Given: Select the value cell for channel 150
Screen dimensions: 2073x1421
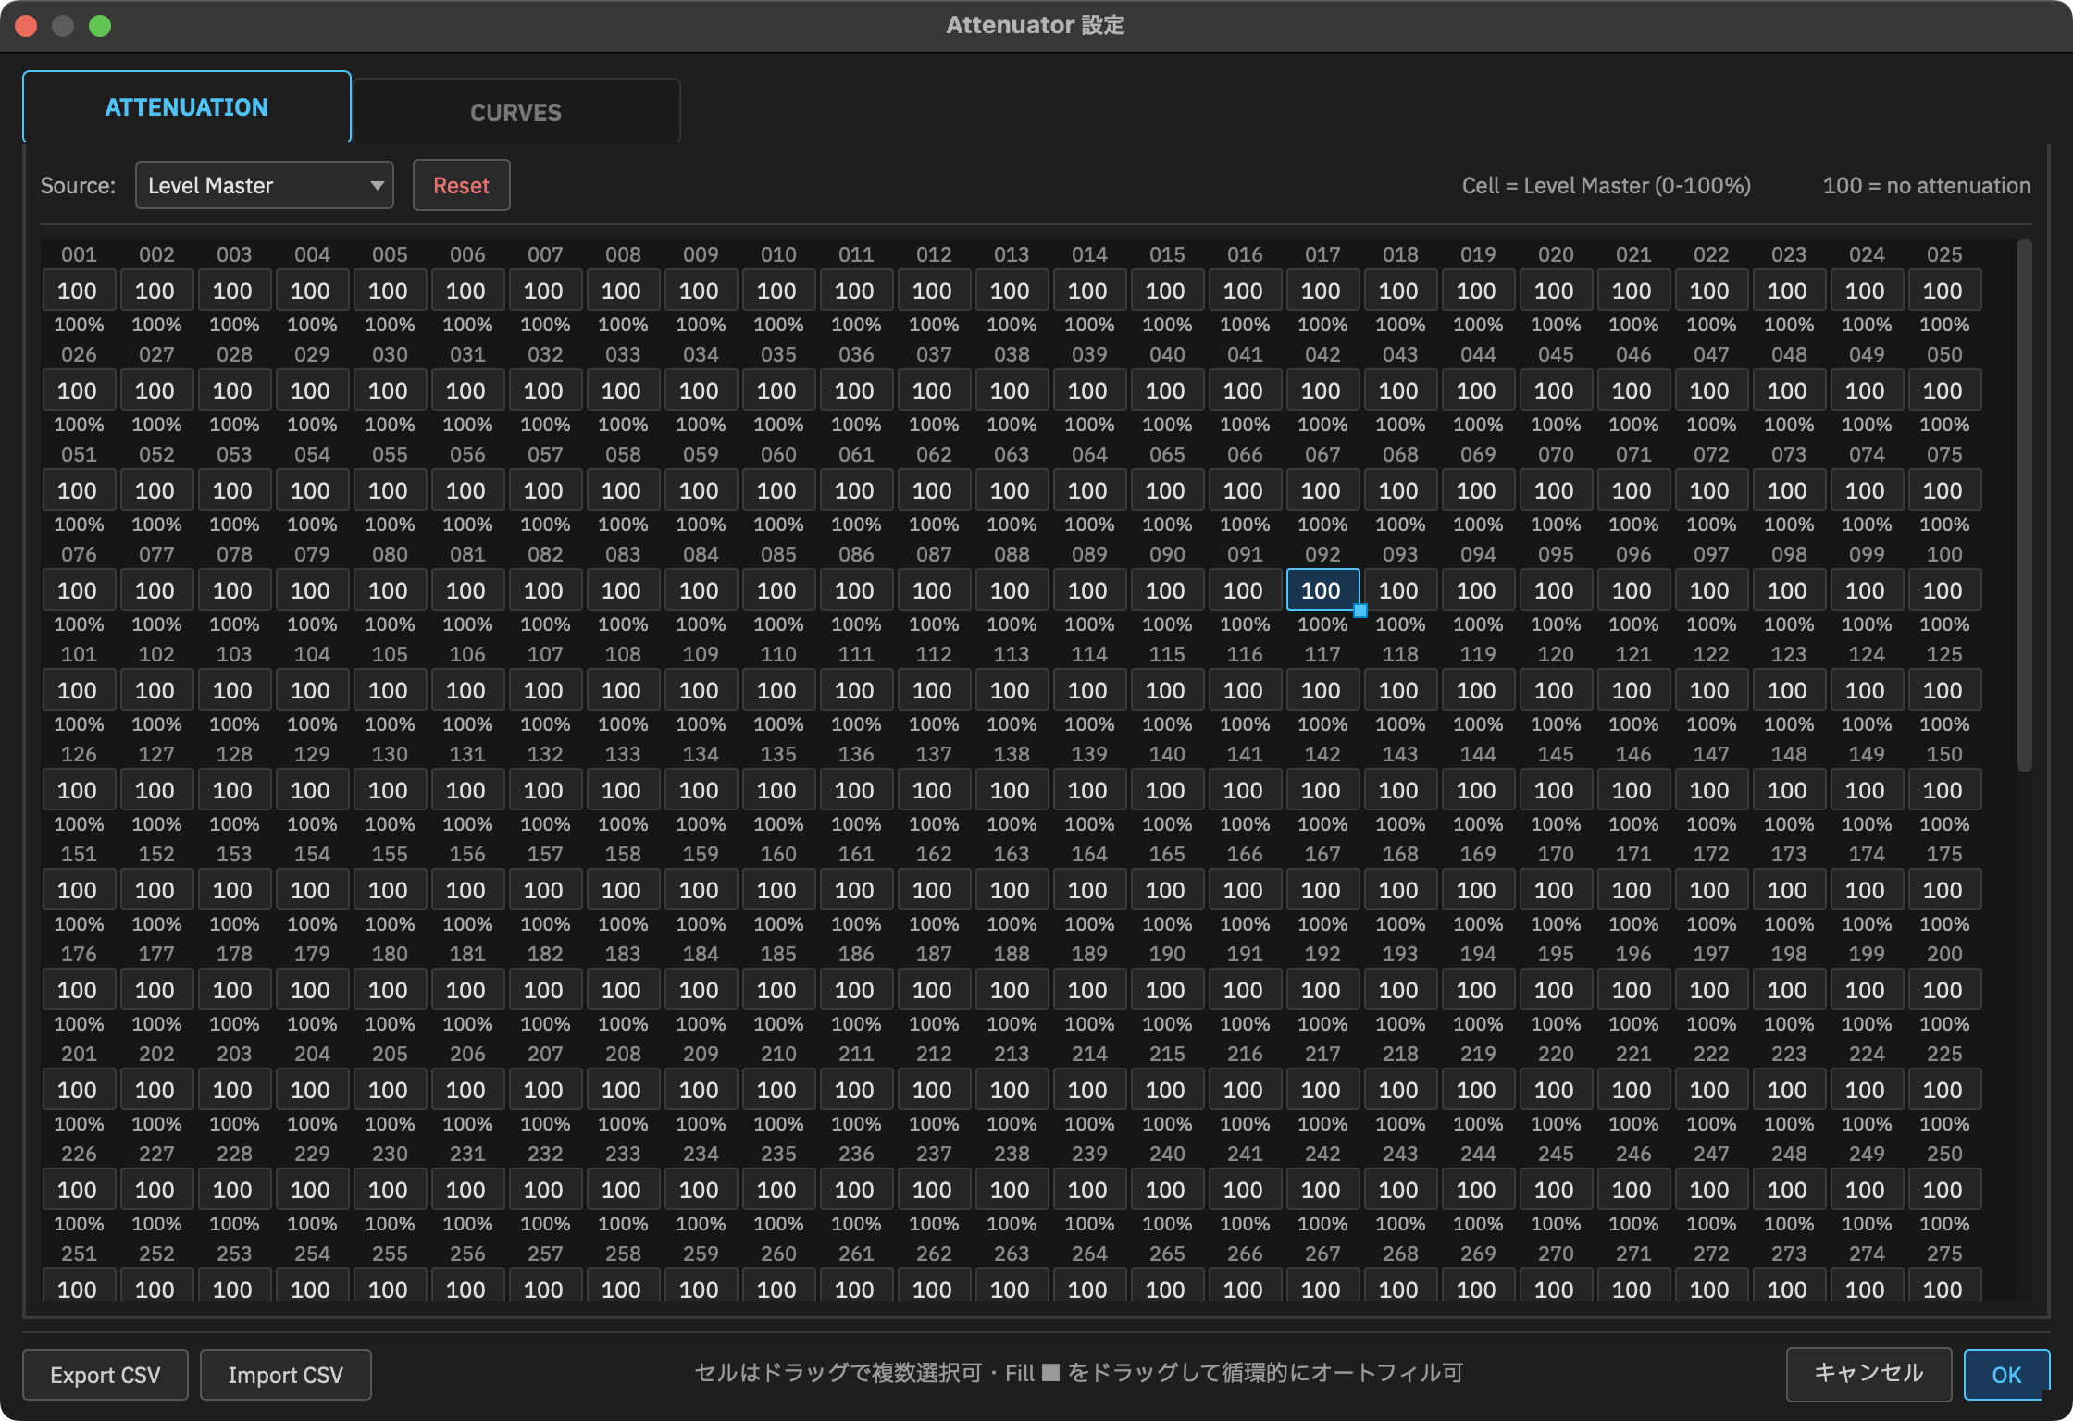Looking at the screenshot, I should point(1944,790).
